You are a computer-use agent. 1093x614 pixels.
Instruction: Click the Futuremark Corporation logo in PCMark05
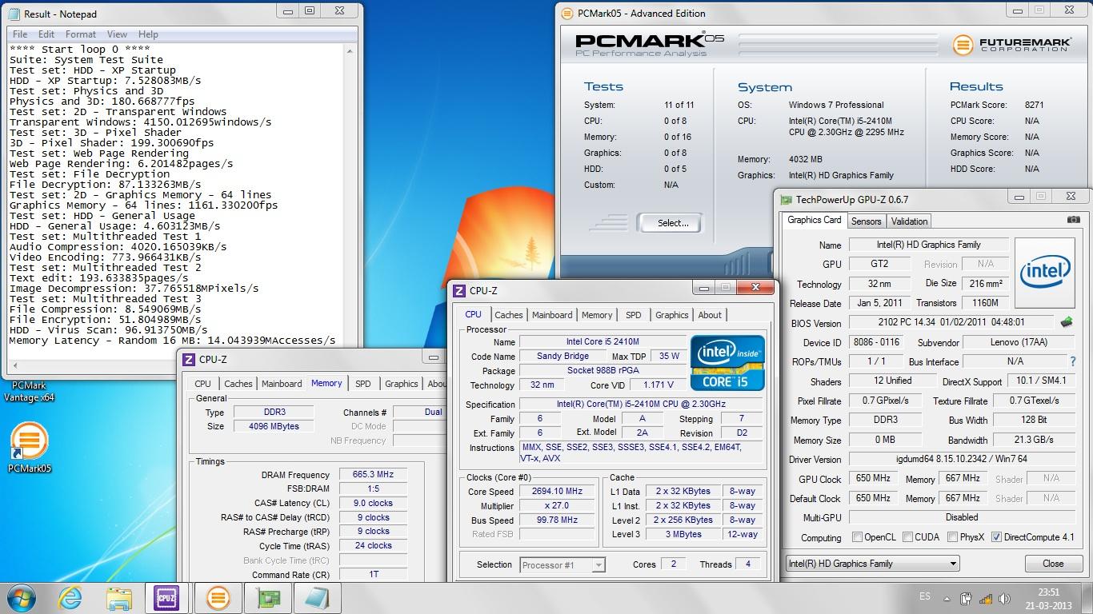tap(1011, 45)
